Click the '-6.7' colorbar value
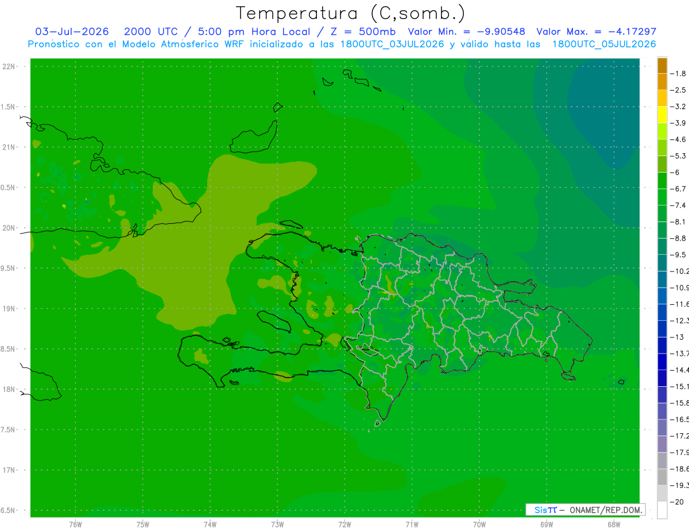This screenshot has width=689, height=532. 678,189
